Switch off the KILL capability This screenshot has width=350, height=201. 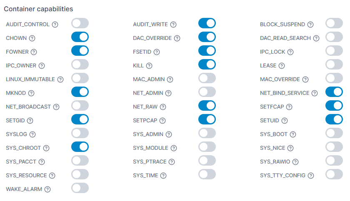(x=207, y=65)
